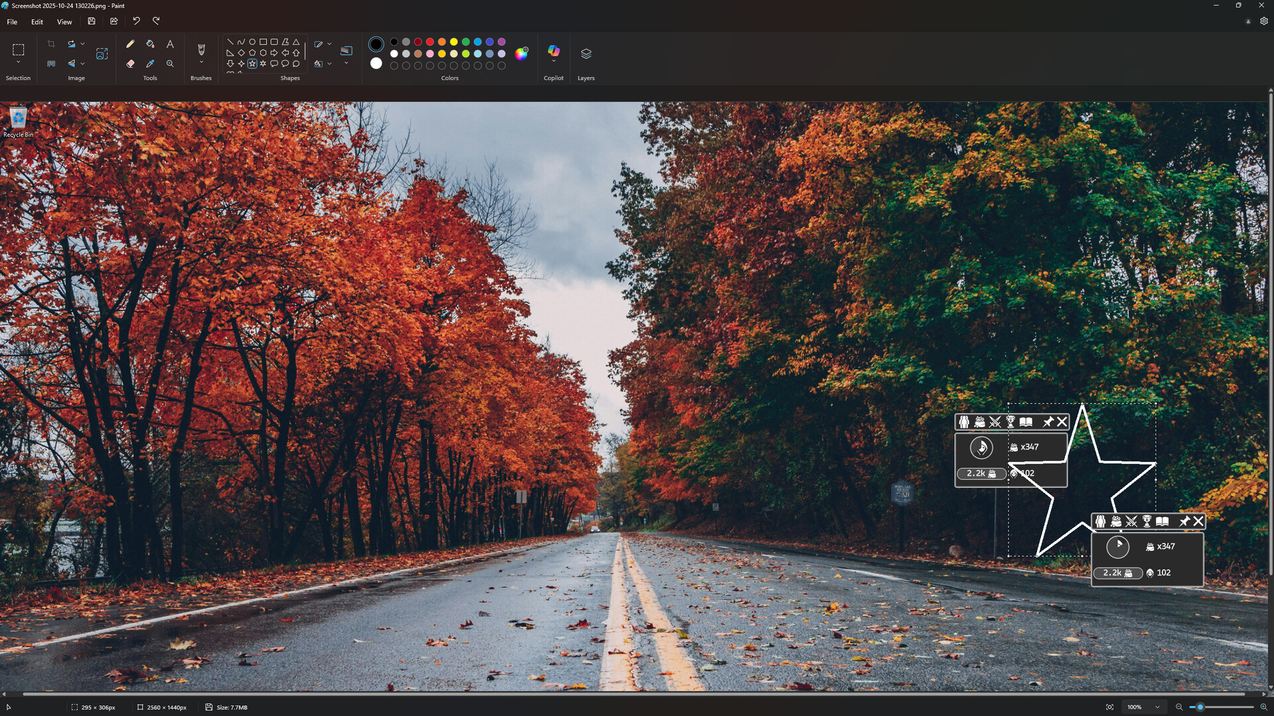This screenshot has width=1274, height=716.
Task: Select the Pencil tool
Action: (x=131, y=43)
